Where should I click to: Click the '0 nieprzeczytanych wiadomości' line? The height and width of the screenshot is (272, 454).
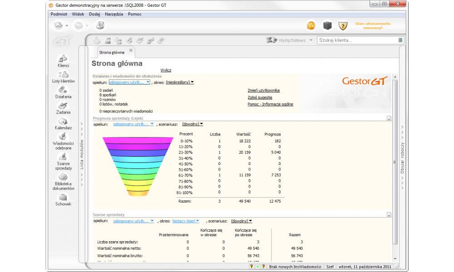pos(126,111)
